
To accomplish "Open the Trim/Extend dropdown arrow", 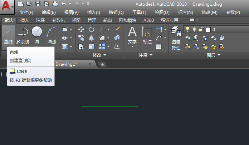I will (108, 30).
